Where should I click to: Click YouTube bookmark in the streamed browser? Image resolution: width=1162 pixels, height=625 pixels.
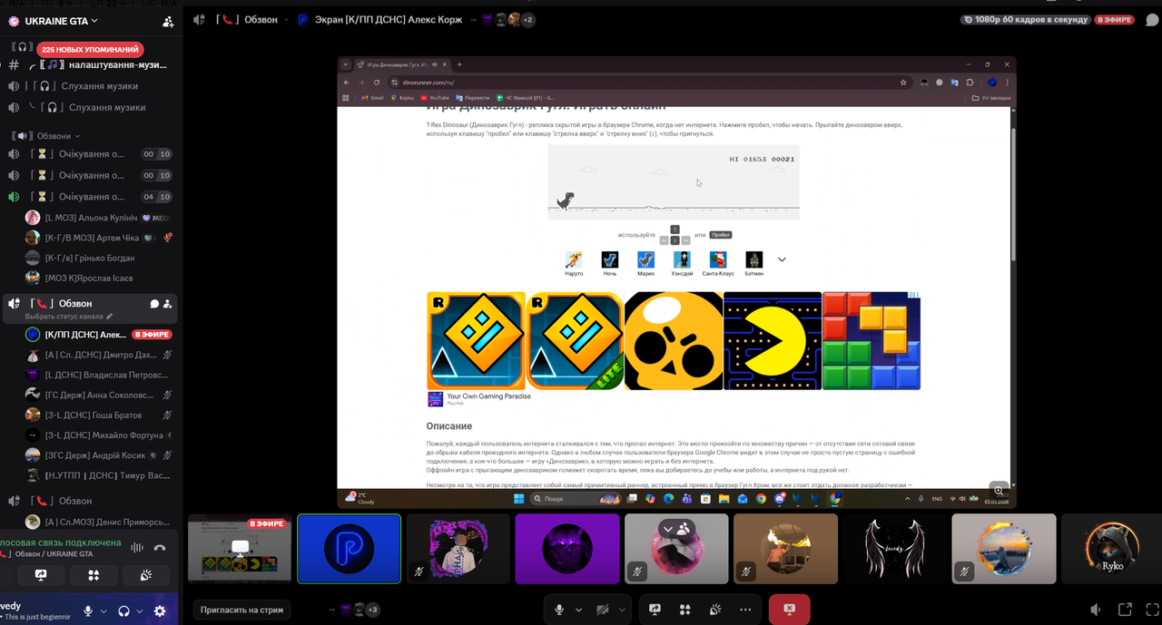pyautogui.click(x=435, y=98)
